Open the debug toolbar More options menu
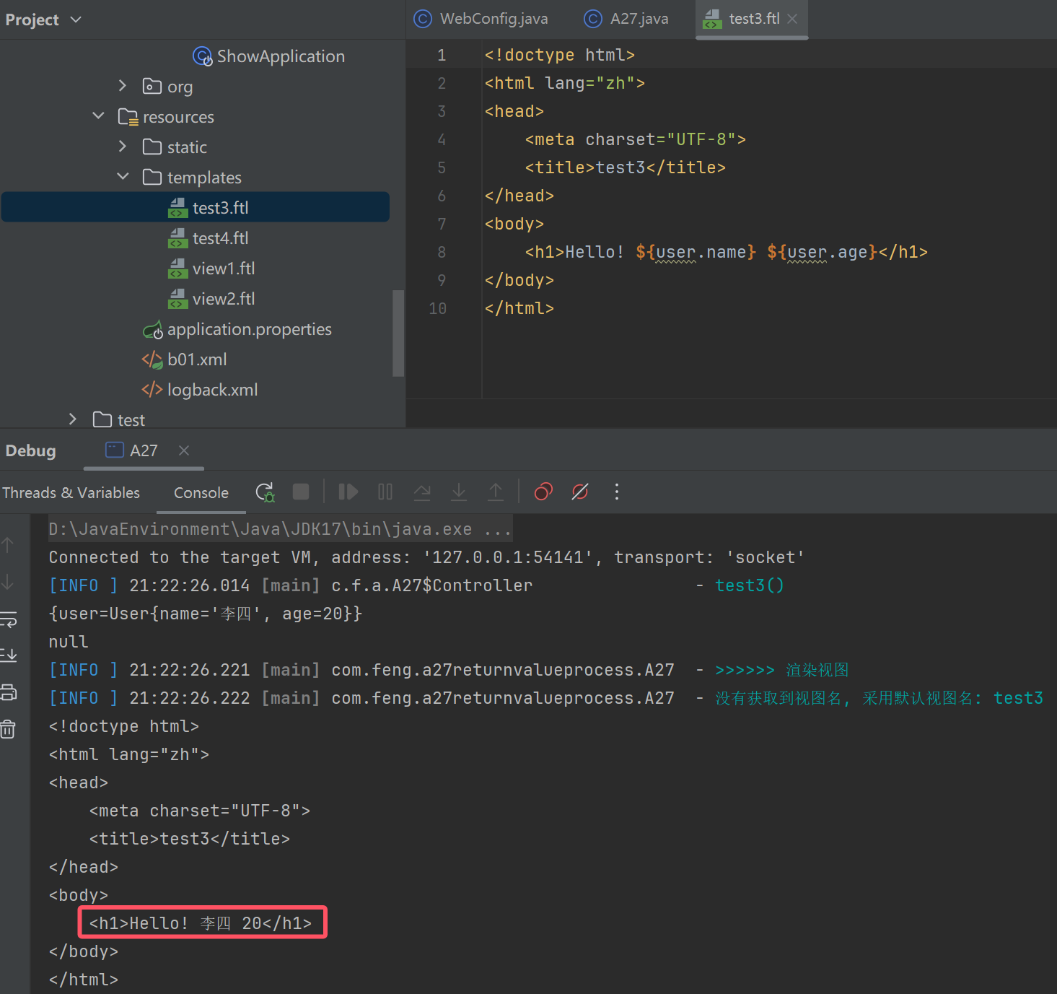1057x994 pixels. (617, 492)
